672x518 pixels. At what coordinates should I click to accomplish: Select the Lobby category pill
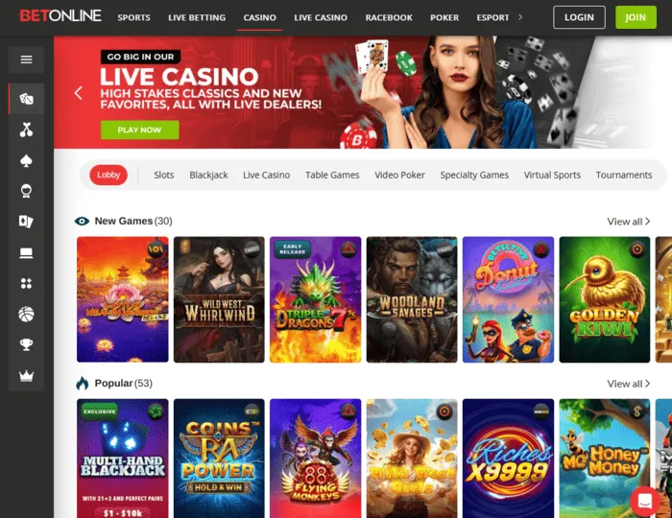pyautogui.click(x=108, y=175)
